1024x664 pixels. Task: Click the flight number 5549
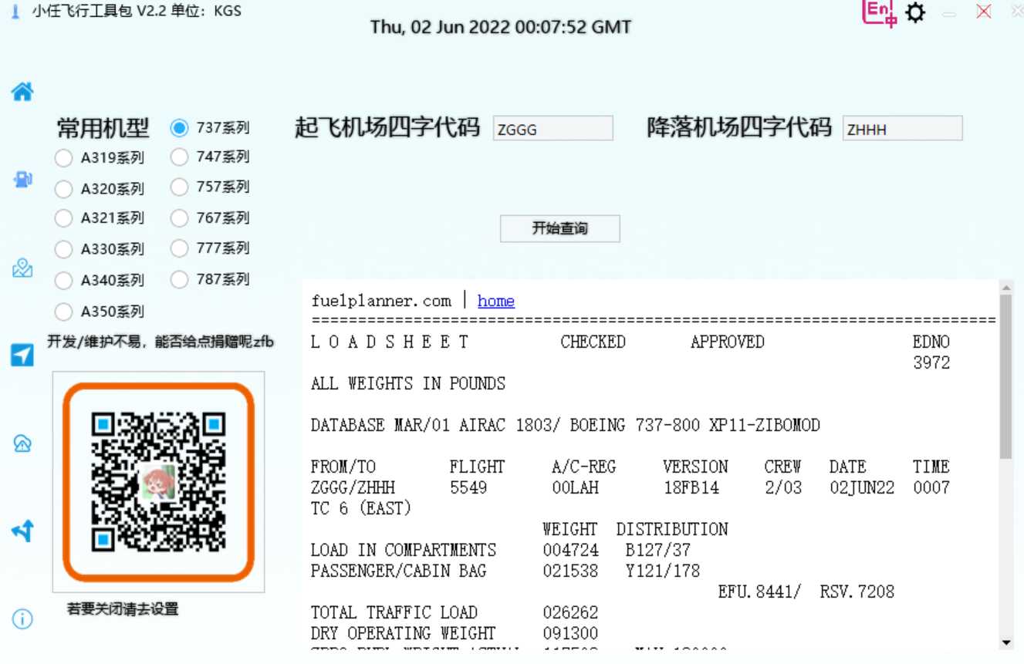click(468, 488)
